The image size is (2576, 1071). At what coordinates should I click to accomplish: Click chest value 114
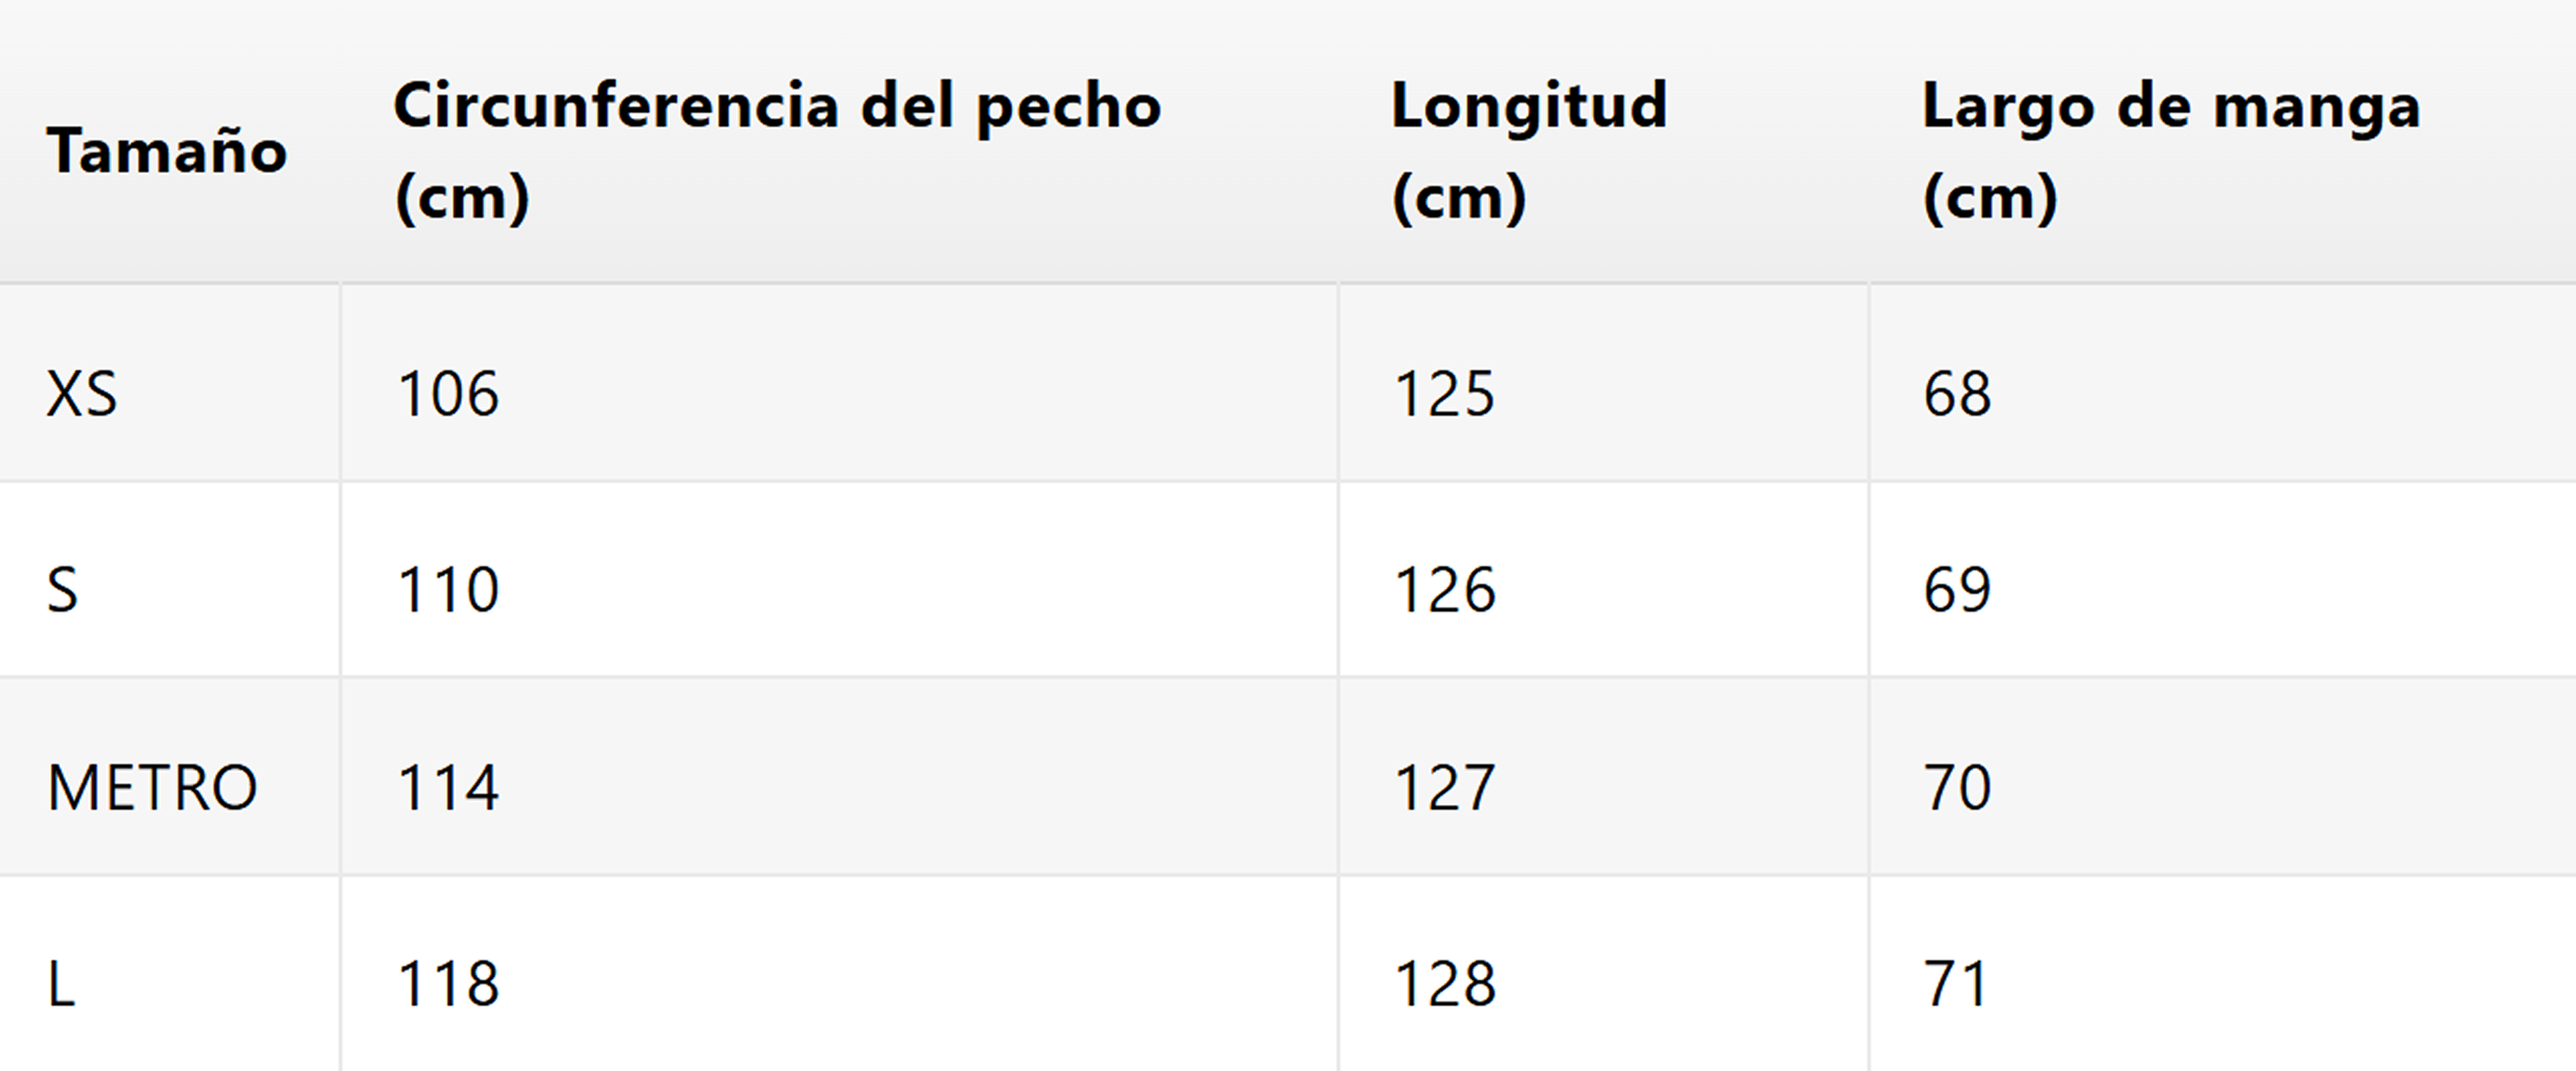(448, 787)
